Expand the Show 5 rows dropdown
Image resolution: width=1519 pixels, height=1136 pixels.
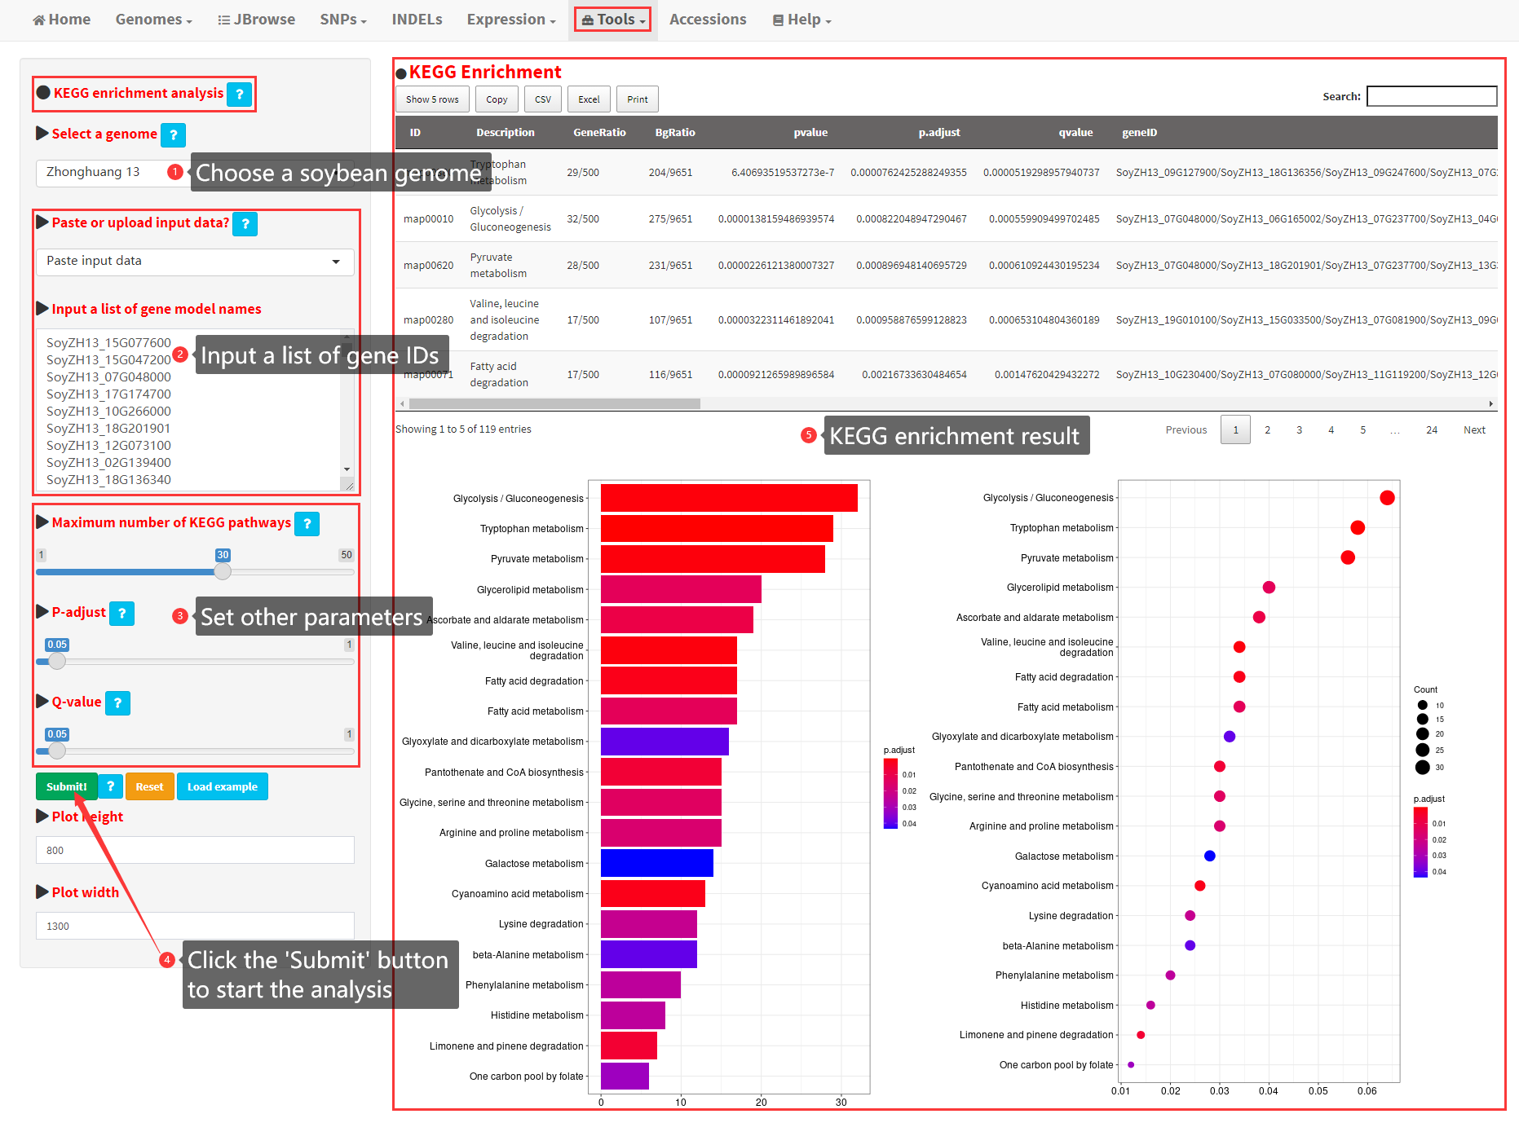tap(432, 99)
